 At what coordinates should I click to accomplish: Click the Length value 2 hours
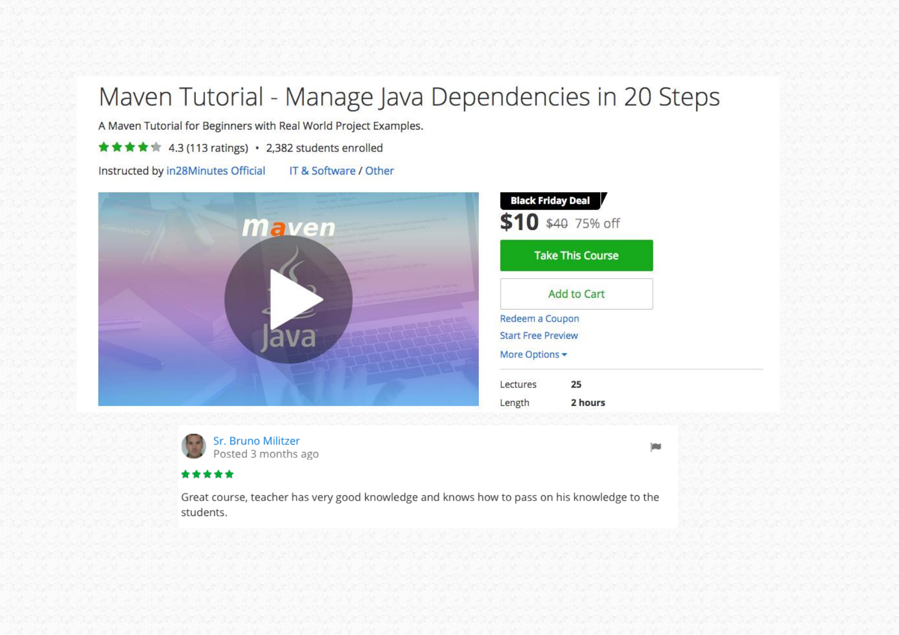[588, 403]
